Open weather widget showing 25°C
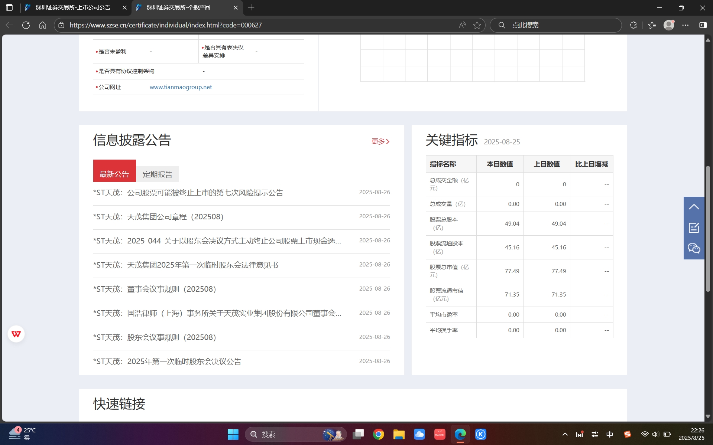 (22, 434)
